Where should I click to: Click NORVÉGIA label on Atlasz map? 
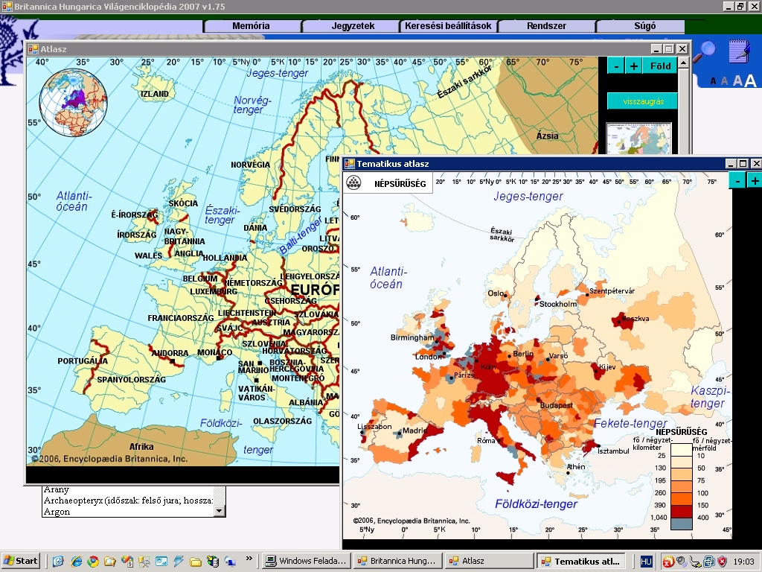[x=250, y=165]
